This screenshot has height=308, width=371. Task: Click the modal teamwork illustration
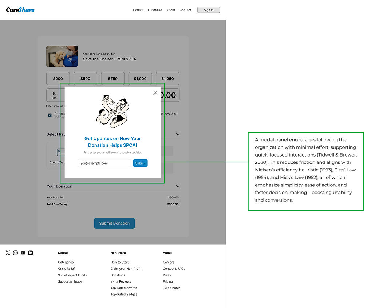click(113, 111)
